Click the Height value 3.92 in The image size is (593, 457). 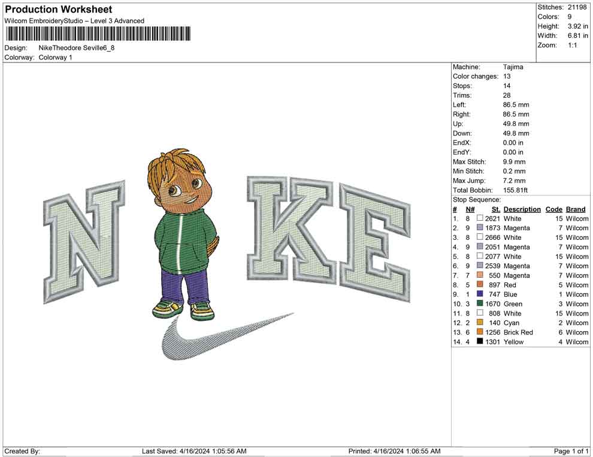pyautogui.click(x=577, y=26)
